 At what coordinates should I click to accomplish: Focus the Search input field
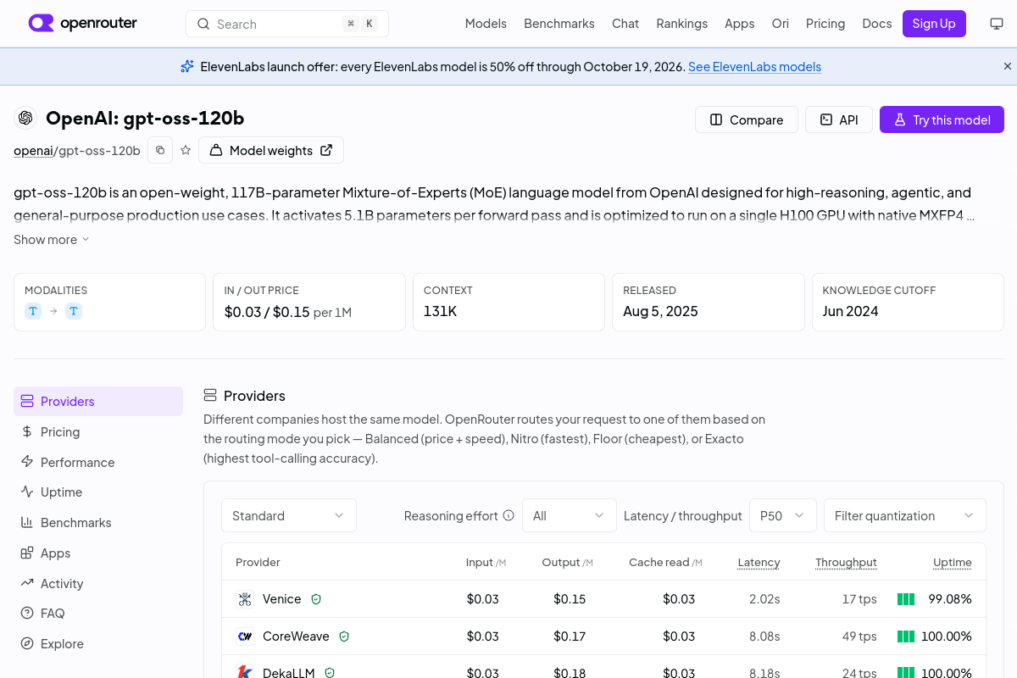(287, 24)
